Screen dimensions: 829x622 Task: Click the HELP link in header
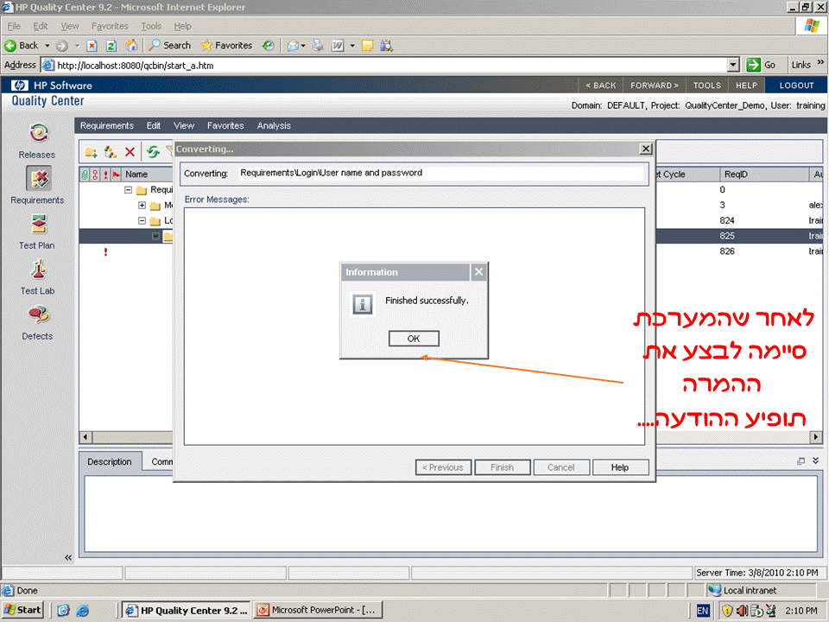746,86
